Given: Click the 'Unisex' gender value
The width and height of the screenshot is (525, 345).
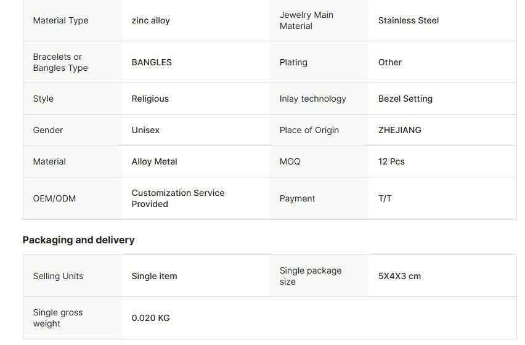Looking at the screenshot, I should (145, 130).
